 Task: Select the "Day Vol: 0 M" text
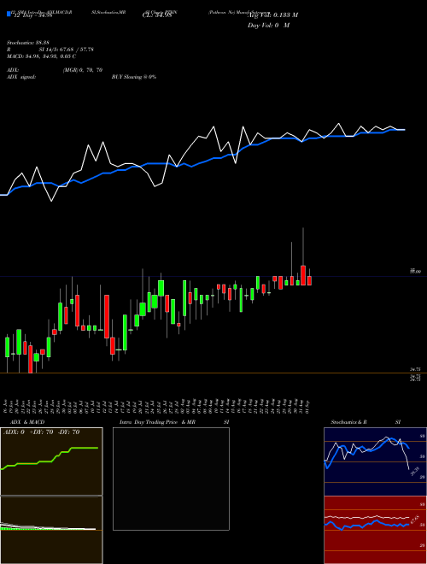click(x=268, y=25)
